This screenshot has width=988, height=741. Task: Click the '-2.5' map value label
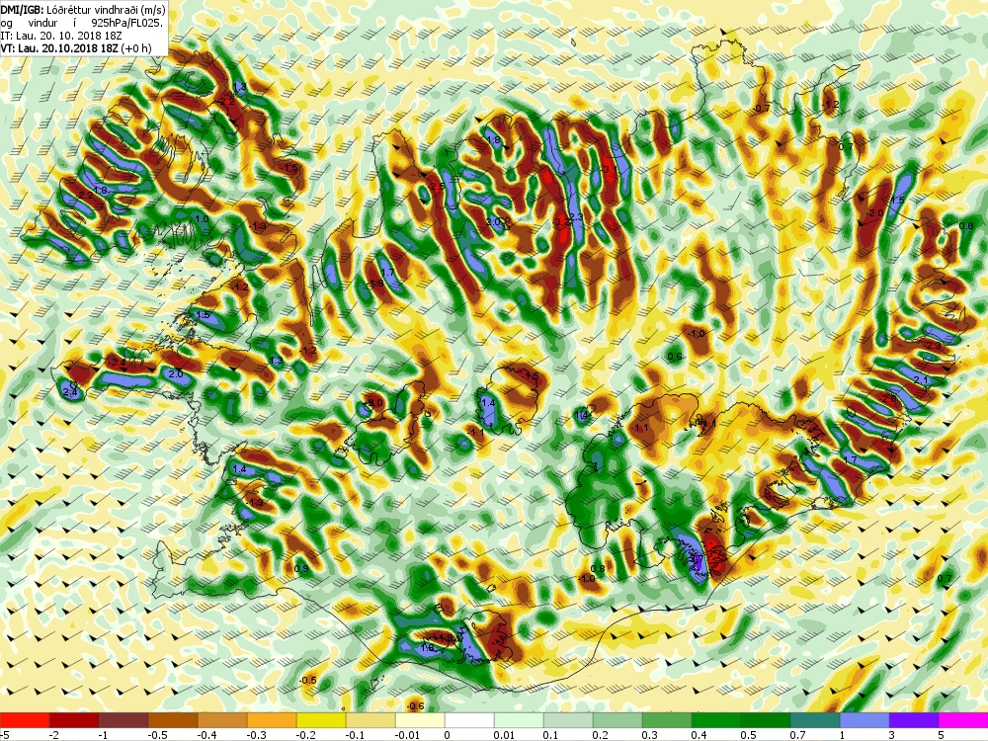437,187
